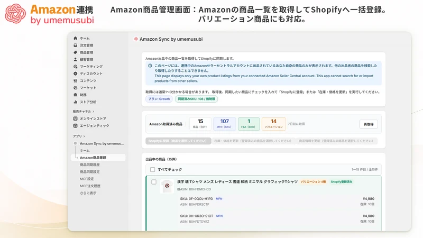Click the 商品管理 tag icon
Viewport: 423px width, 238px height.
(x=75, y=52)
